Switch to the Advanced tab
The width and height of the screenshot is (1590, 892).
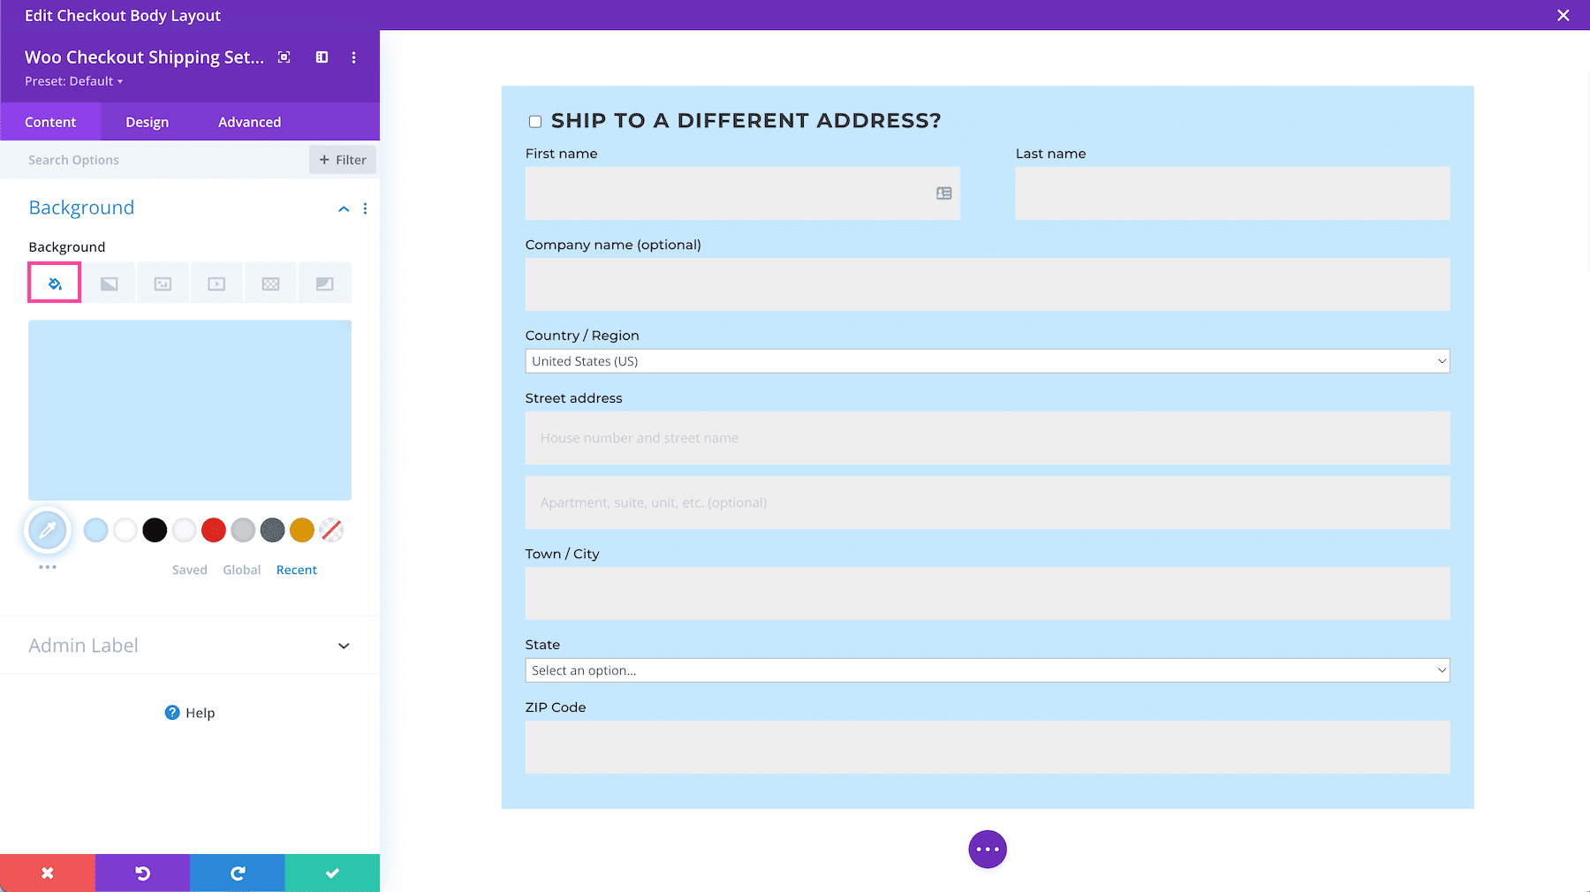pos(248,121)
